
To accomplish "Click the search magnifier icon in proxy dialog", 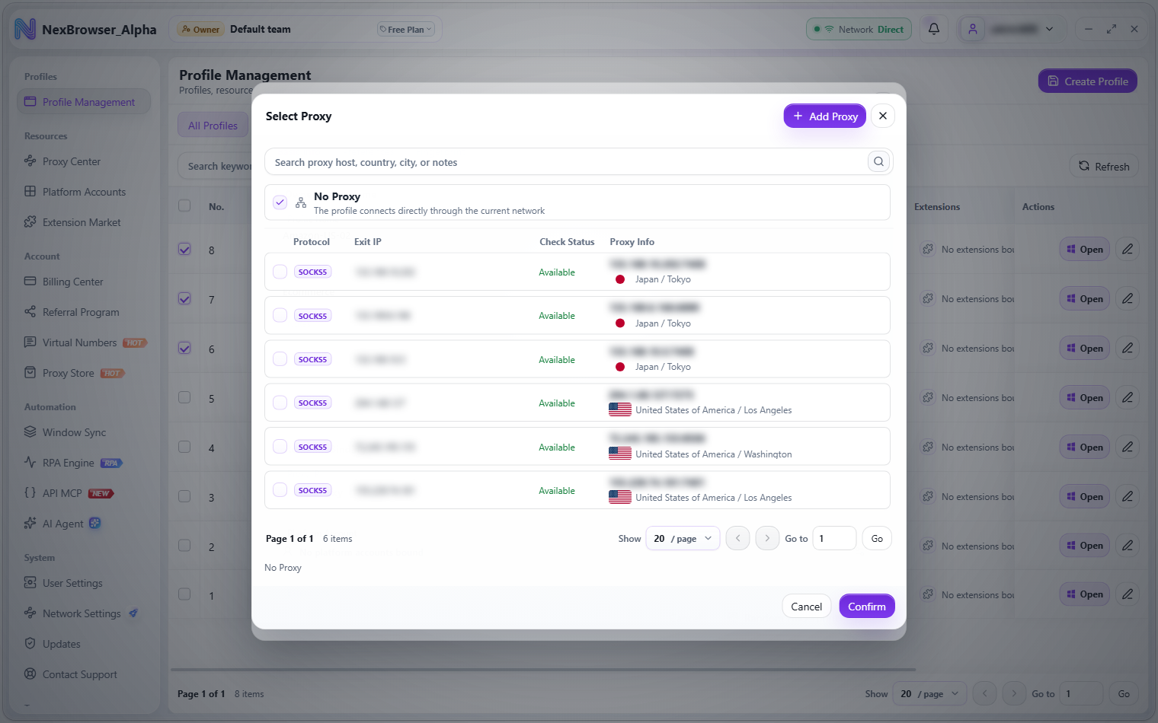I will (x=878, y=161).
